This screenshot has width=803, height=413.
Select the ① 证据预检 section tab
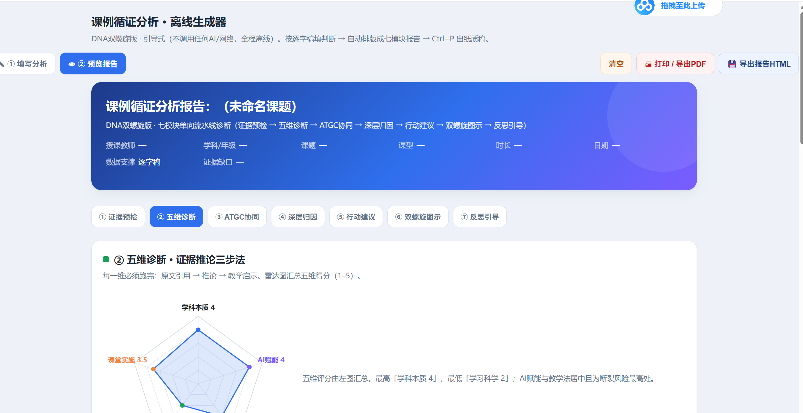click(118, 217)
